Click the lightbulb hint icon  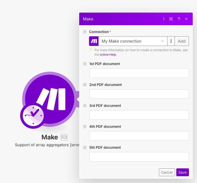click(91, 50)
